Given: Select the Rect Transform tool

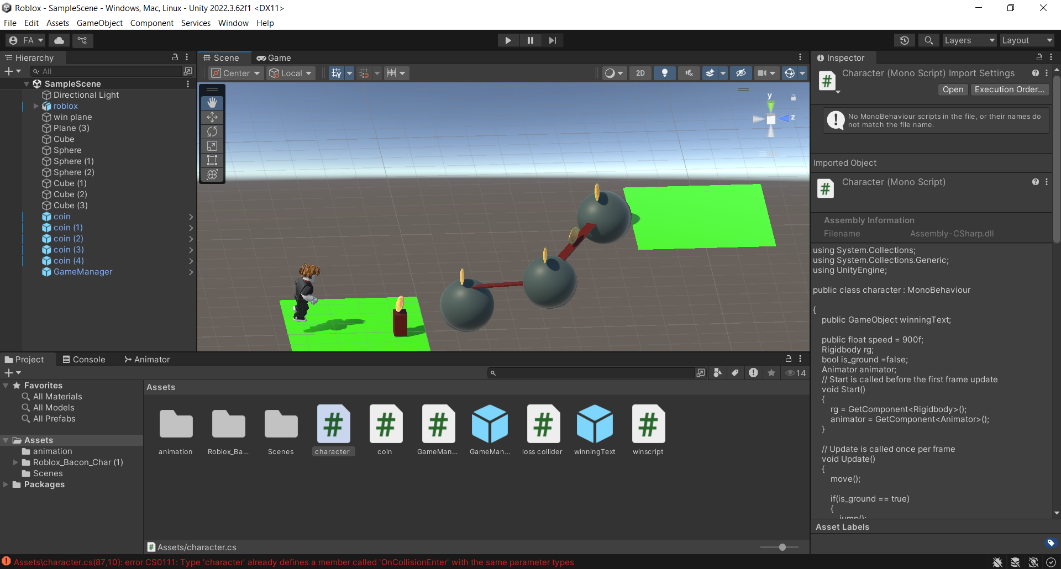Looking at the screenshot, I should (x=212, y=160).
